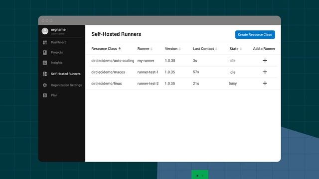The image size is (319, 179).
Task: Open Organization Settings in sidebar
Action: pyautogui.click(x=66, y=85)
